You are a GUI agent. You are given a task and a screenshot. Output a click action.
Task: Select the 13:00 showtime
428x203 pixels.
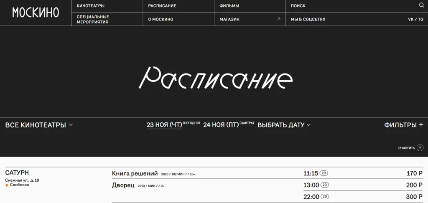pos(311,185)
